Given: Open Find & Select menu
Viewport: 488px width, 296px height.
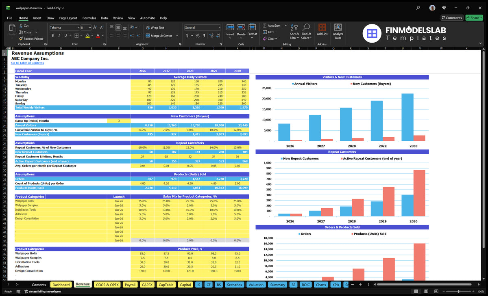Looking at the screenshot, I should [306, 32].
